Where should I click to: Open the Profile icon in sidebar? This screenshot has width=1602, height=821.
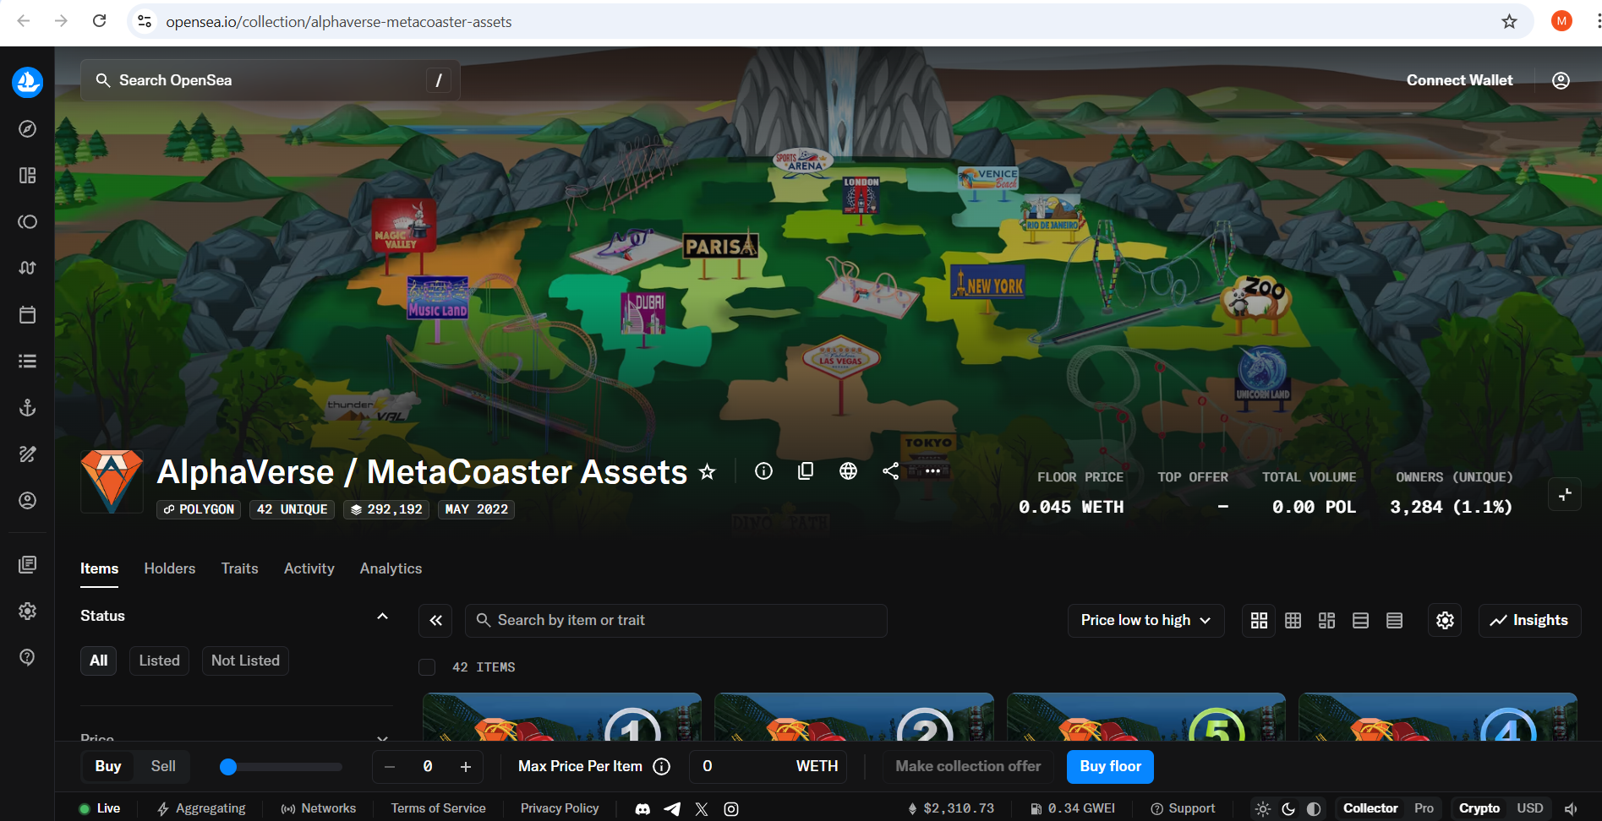[x=27, y=500]
